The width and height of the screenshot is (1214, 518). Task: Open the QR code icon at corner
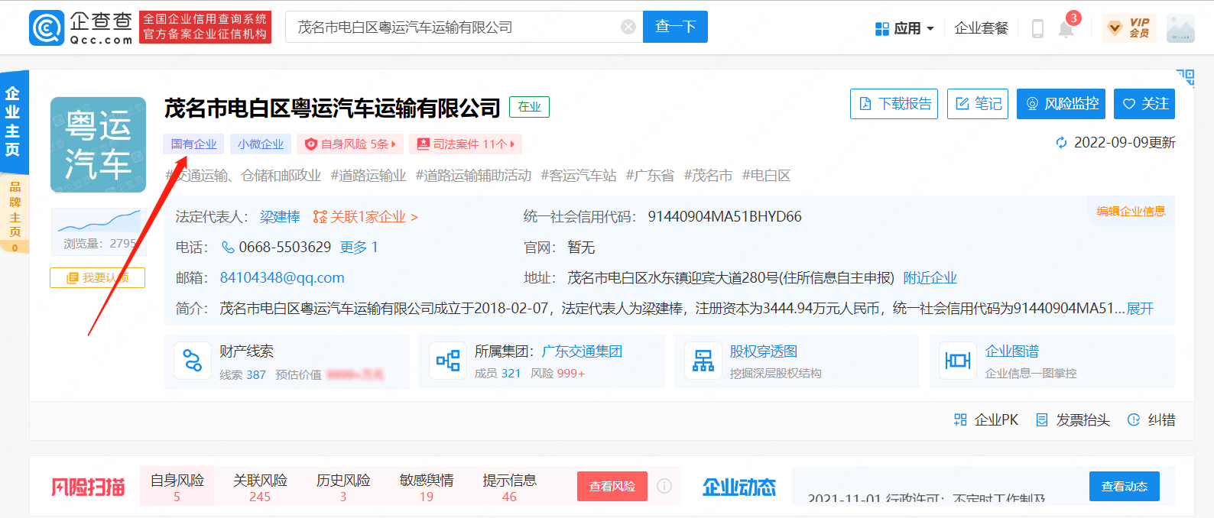click(1184, 77)
